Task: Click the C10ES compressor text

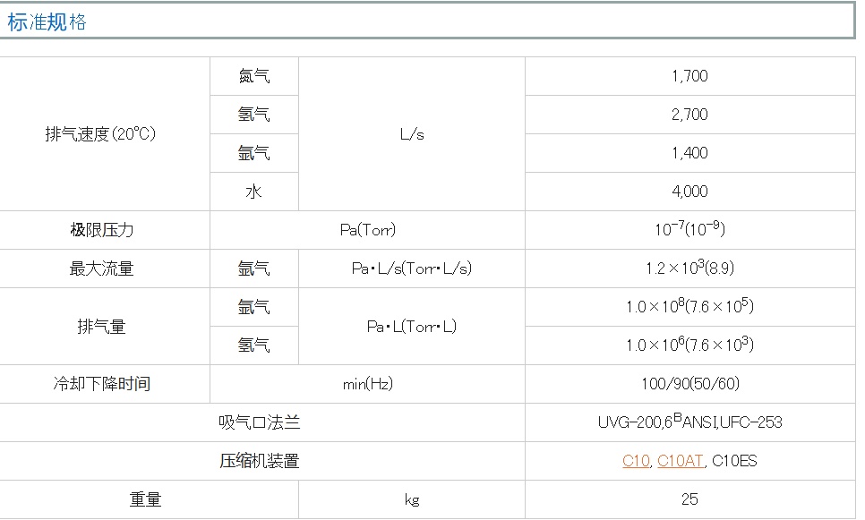Action: (x=734, y=461)
